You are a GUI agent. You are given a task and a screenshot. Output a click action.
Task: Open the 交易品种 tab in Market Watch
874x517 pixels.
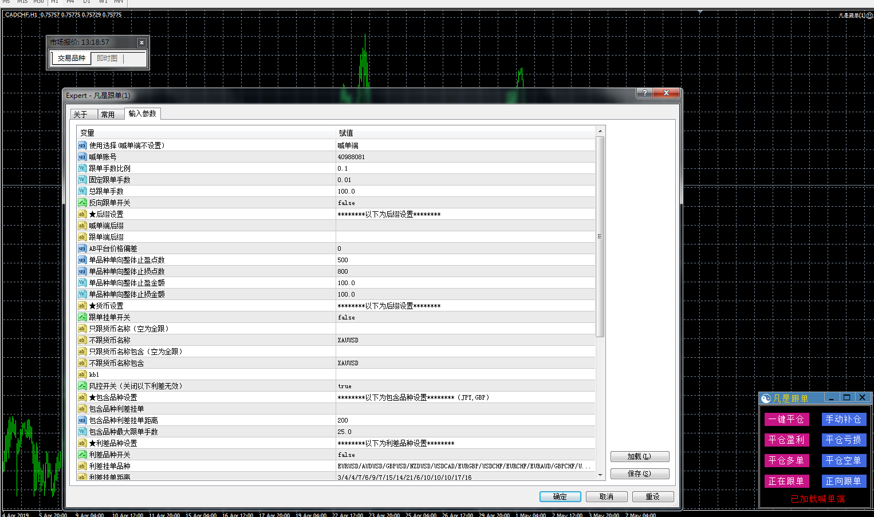coord(71,58)
